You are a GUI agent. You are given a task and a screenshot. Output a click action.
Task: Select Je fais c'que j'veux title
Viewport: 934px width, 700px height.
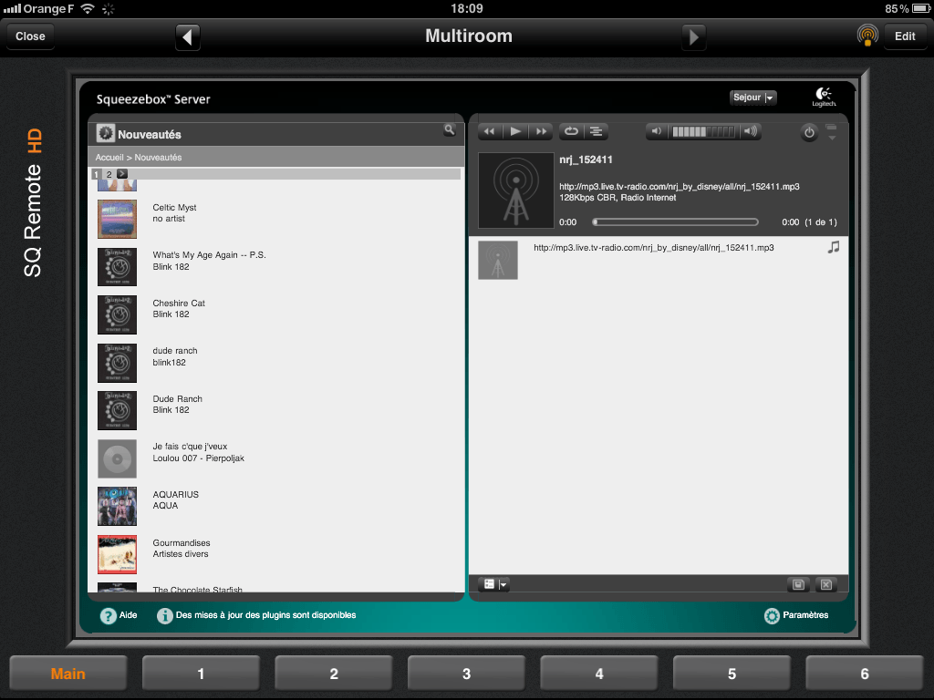pyautogui.click(x=190, y=447)
